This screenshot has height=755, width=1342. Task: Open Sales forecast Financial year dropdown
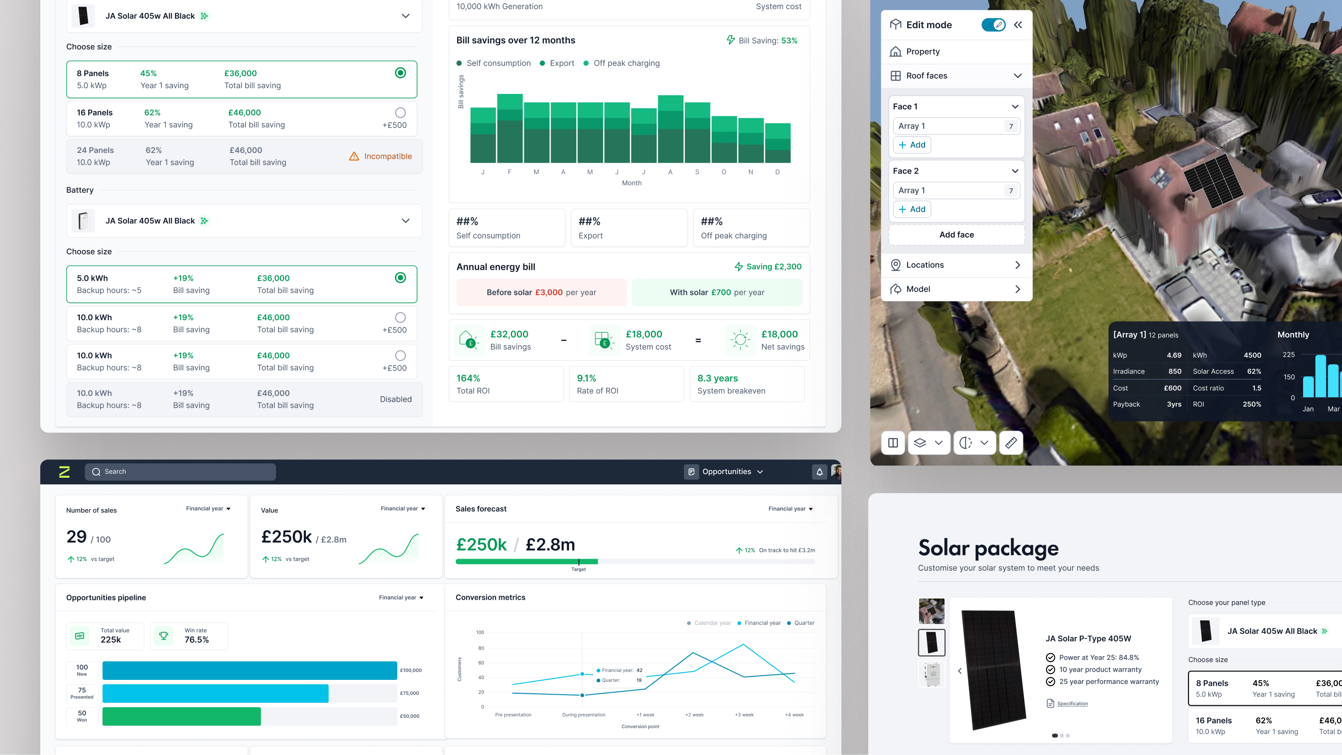tap(790, 509)
